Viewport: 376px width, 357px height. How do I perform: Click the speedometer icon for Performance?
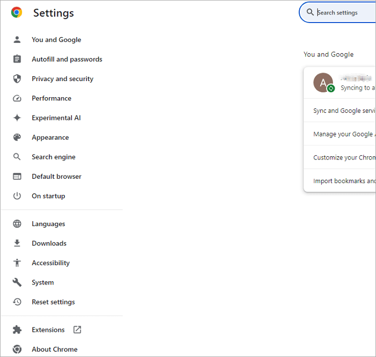(x=17, y=98)
